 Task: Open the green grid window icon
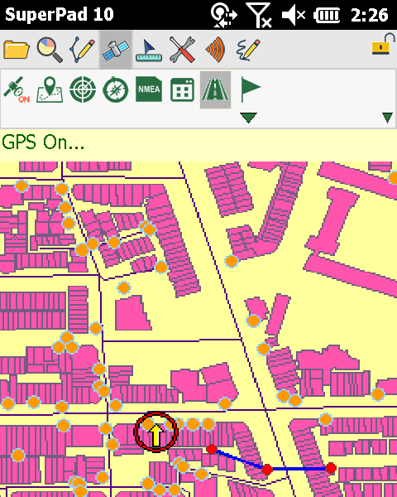pyautogui.click(x=182, y=90)
